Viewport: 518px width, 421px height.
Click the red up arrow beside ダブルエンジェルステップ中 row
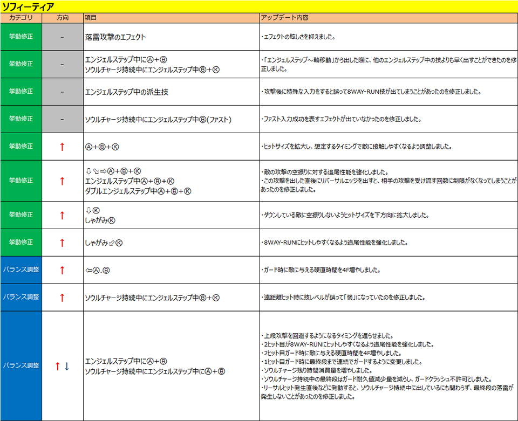[x=62, y=181]
